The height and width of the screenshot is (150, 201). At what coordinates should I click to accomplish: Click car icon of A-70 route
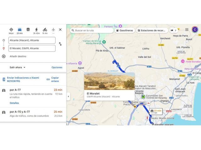tap(4, 112)
